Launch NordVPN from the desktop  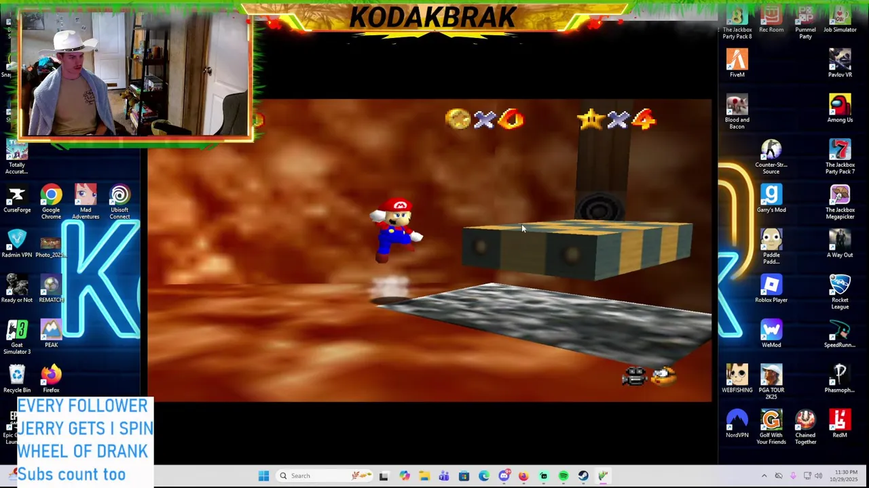tap(737, 424)
